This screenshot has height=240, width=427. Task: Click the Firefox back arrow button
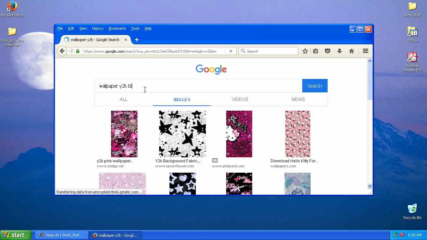[x=62, y=51]
